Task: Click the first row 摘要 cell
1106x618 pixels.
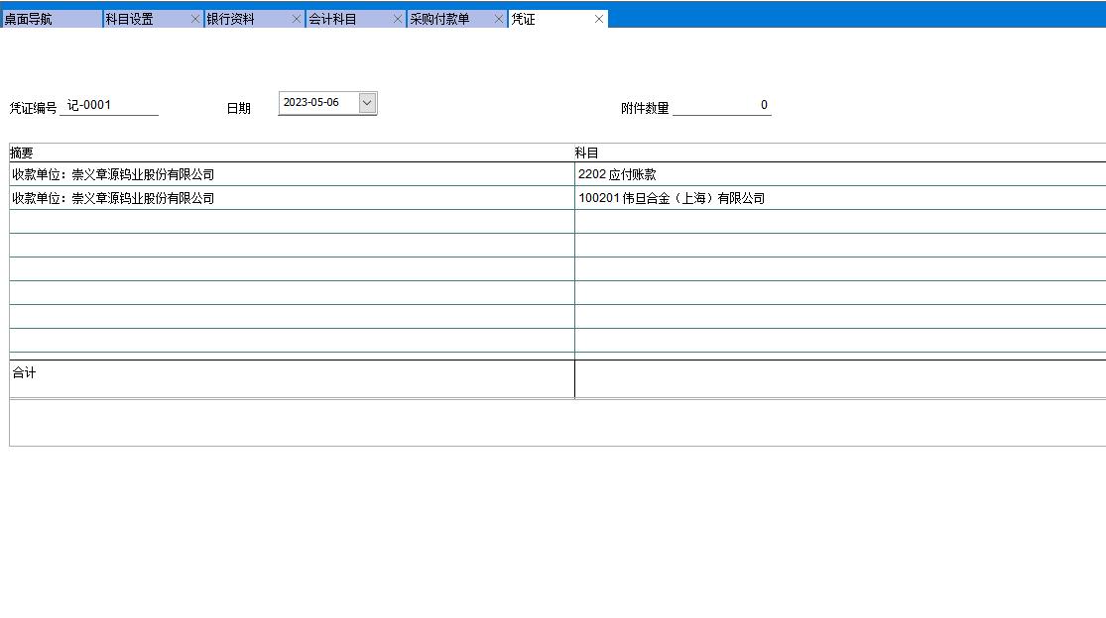Action: 291,174
